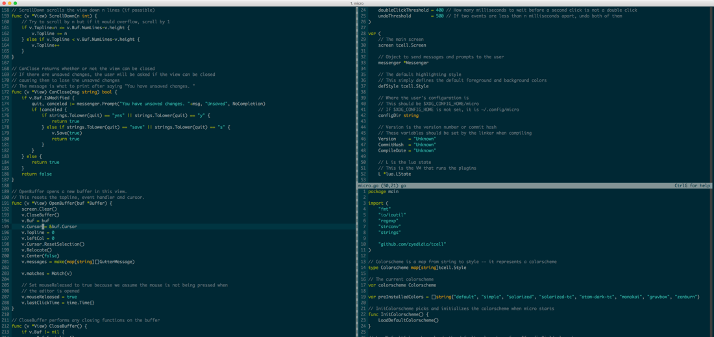714x337 pixels.
Task: Click the LoadDefaultColorscheme() call line
Action: point(408,320)
